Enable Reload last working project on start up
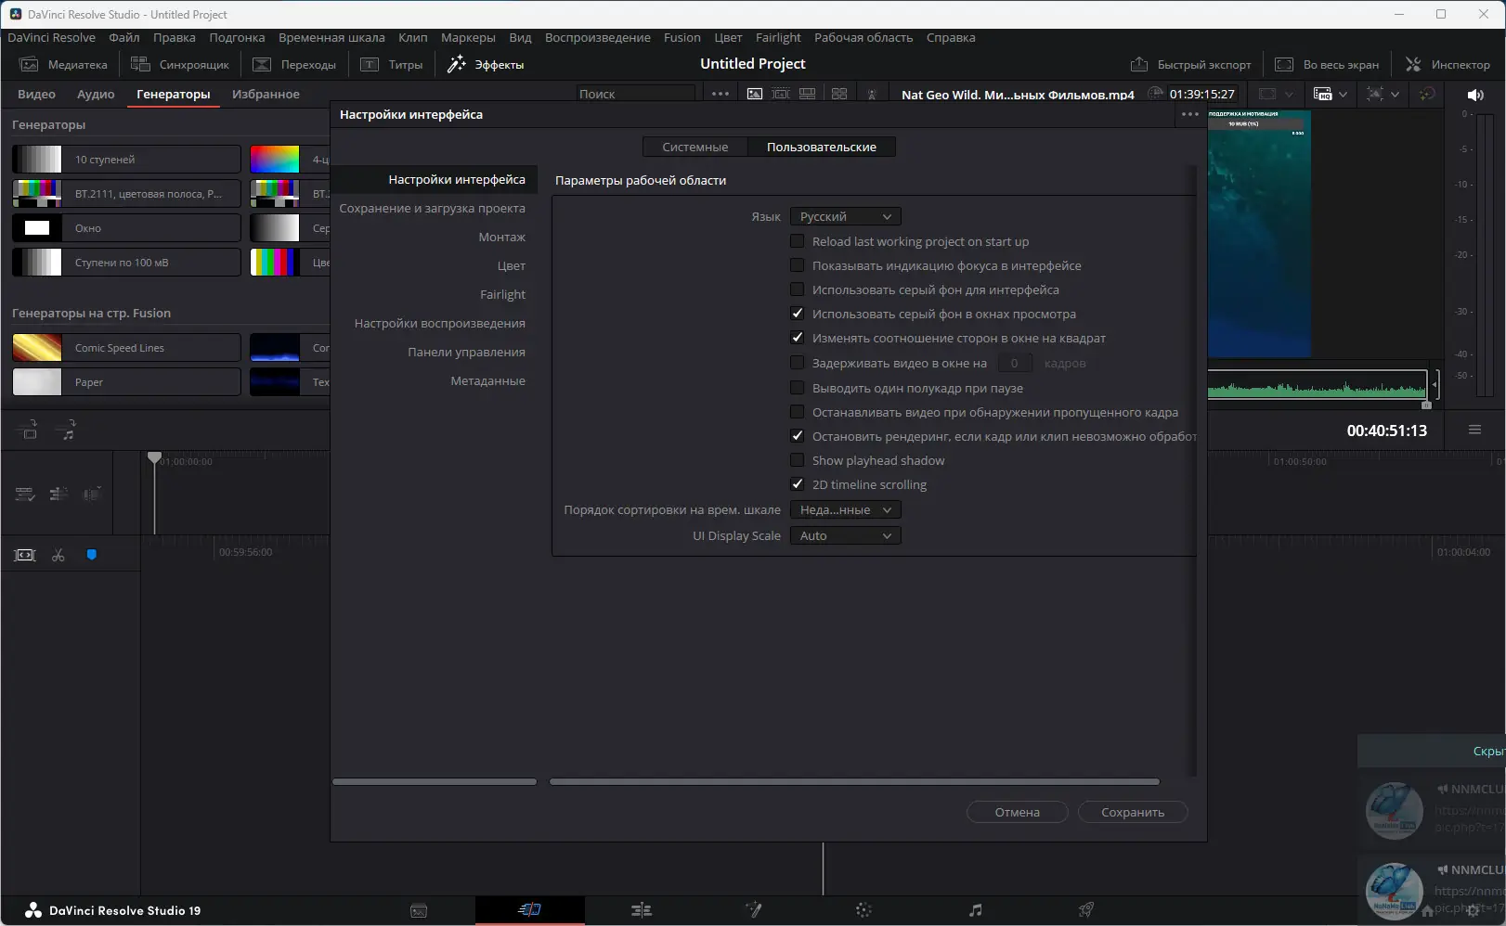Viewport: 1506px width, 926px height. click(x=798, y=241)
